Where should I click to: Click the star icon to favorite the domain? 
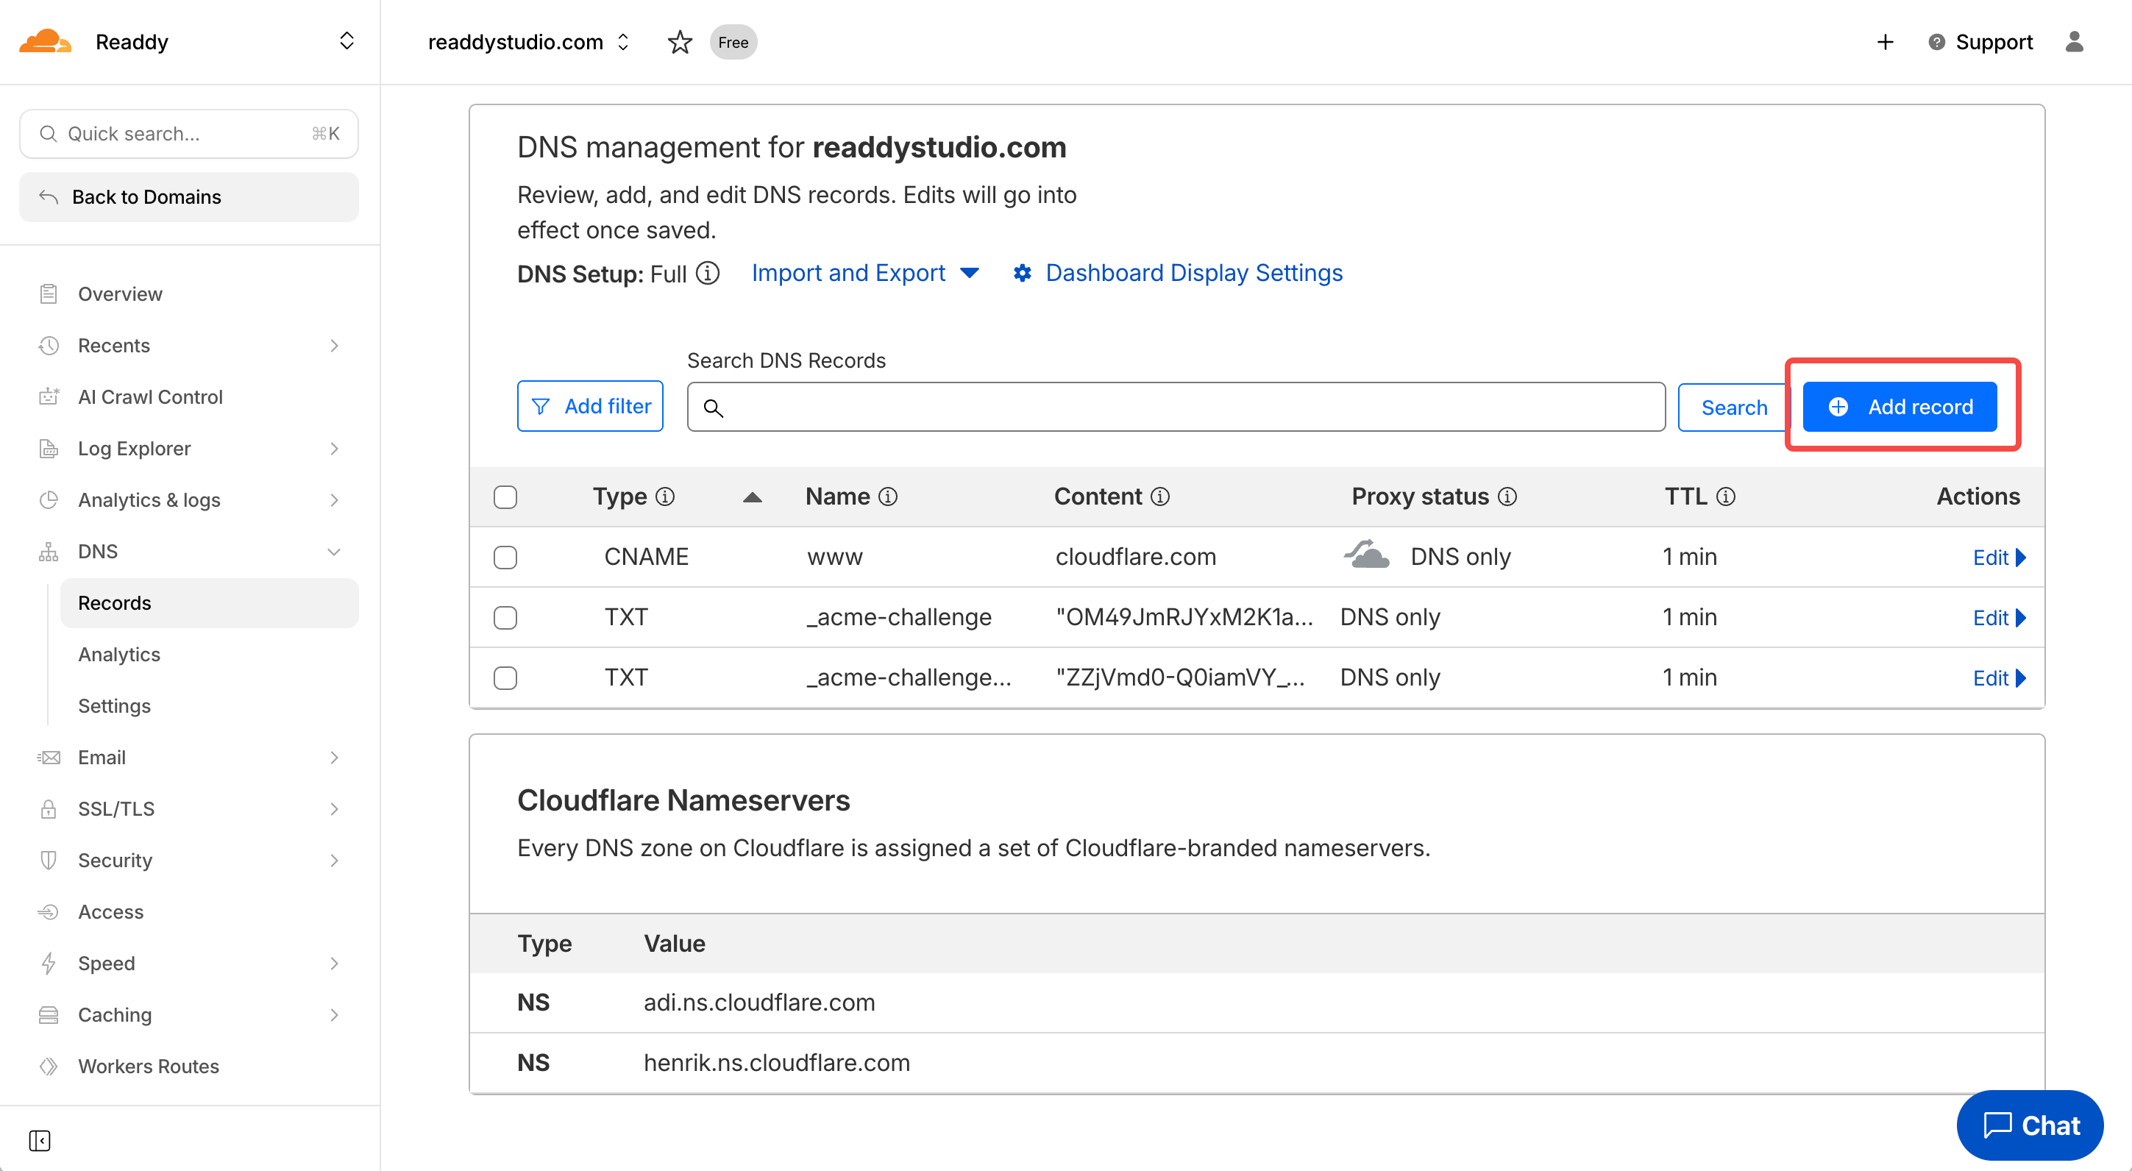pos(680,42)
